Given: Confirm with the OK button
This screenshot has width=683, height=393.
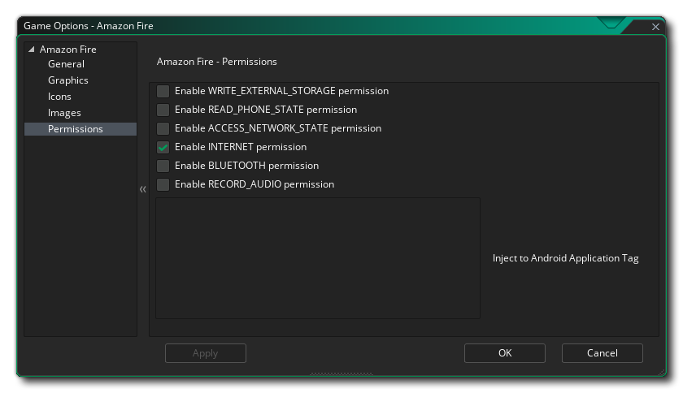Looking at the screenshot, I should [505, 353].
